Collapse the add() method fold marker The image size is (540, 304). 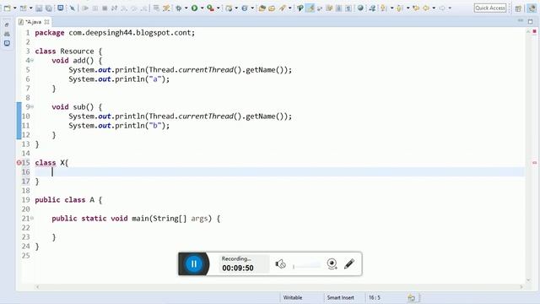pyautogui.click(x=32, y=60)
